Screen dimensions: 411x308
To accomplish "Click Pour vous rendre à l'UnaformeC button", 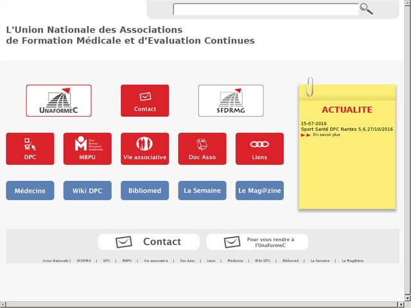I will pos(257,242).
